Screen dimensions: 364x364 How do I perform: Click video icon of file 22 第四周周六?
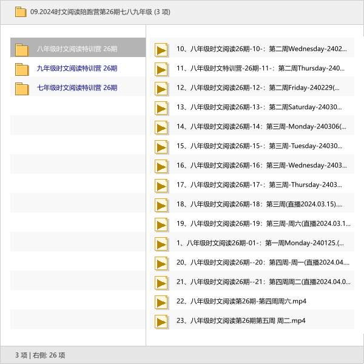point(161,302)
